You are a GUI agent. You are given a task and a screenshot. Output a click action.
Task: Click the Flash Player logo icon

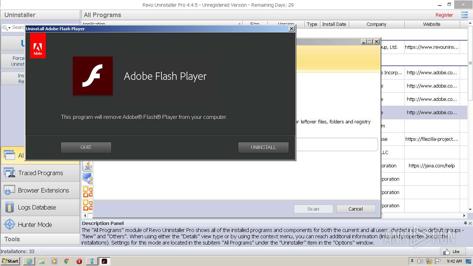tap(93, 76)
